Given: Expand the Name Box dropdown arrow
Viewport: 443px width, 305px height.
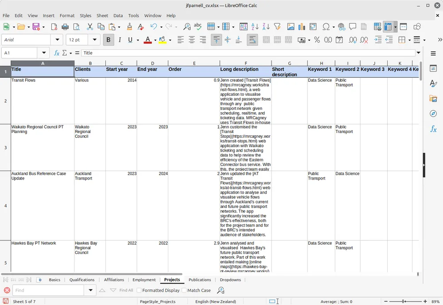Looking at the screenshot, I should 43,53.
